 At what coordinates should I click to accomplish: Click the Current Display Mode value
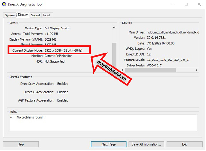click(x=63, y=50)
